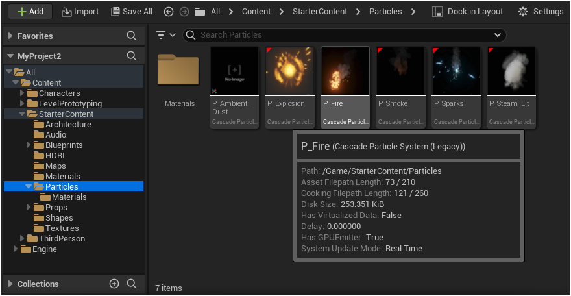Open chevron after Content breadcrumb
Viewport: 571px width, 296px height.
point(282,12)
